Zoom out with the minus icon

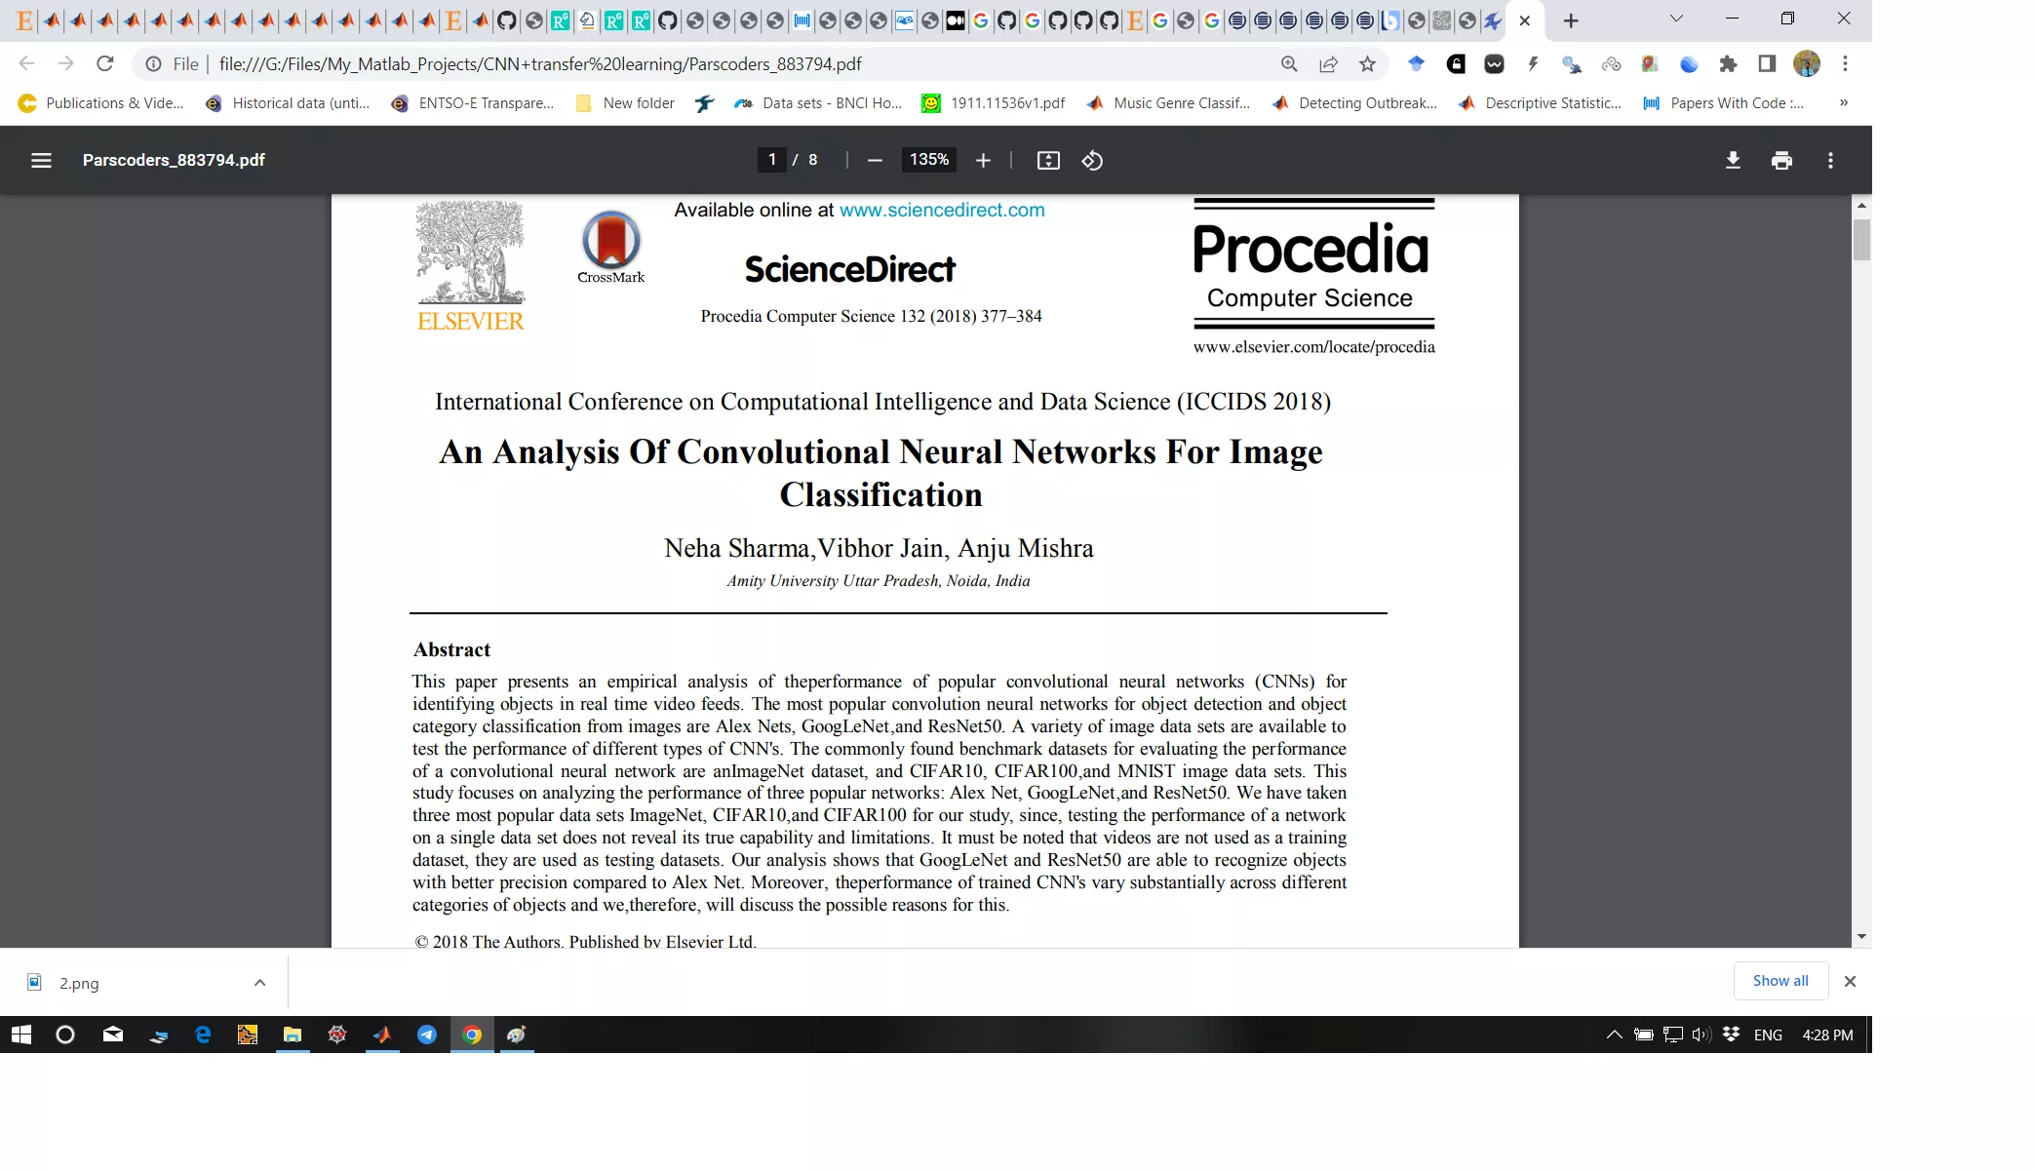click(875, 160)
